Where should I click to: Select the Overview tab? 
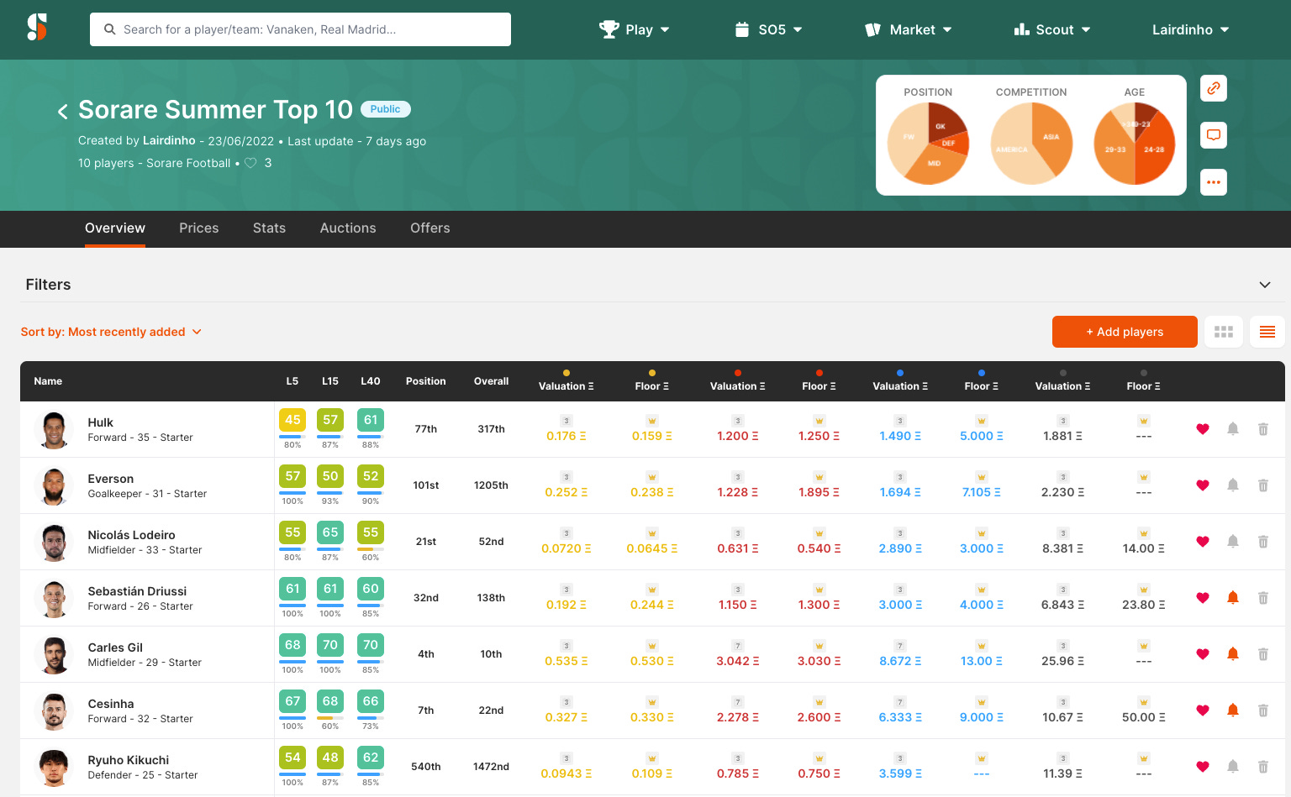[115, 228]
